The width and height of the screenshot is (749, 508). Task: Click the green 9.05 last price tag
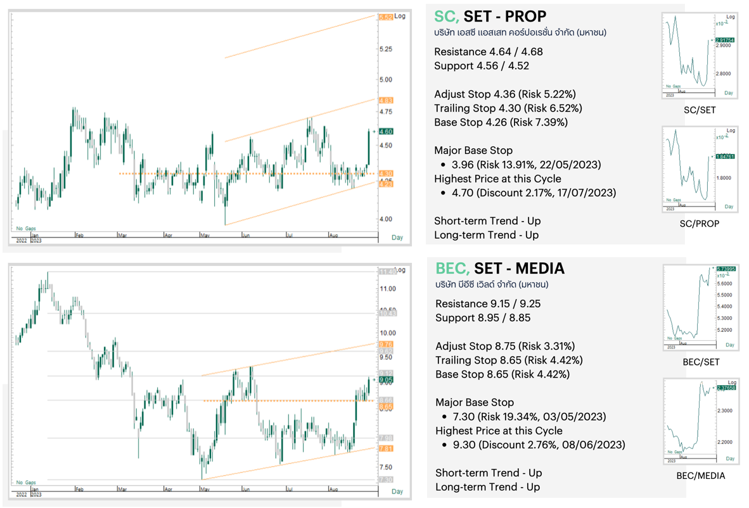[386, 380]
